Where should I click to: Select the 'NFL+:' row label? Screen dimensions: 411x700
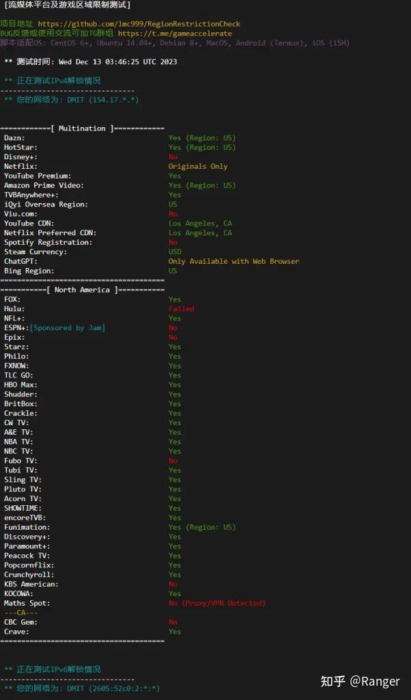(x=15, y=319)
